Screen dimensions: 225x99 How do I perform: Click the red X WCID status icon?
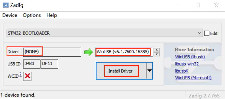click(x=27, y=76)
